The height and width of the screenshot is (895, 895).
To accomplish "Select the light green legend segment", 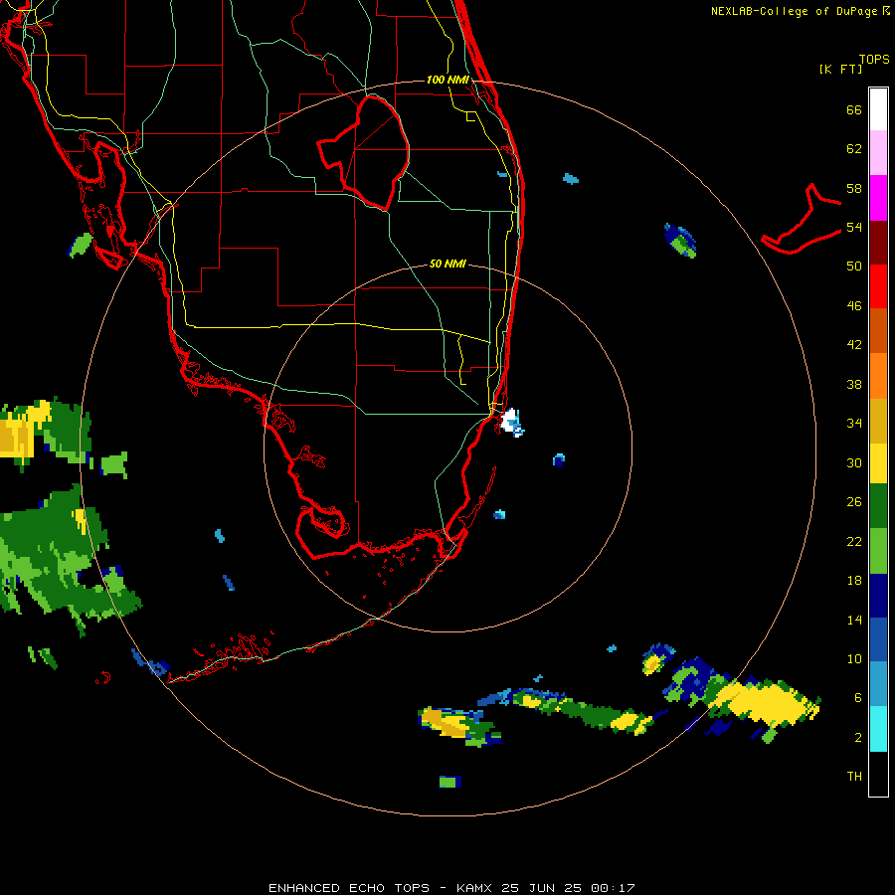I will click(878, 551).
